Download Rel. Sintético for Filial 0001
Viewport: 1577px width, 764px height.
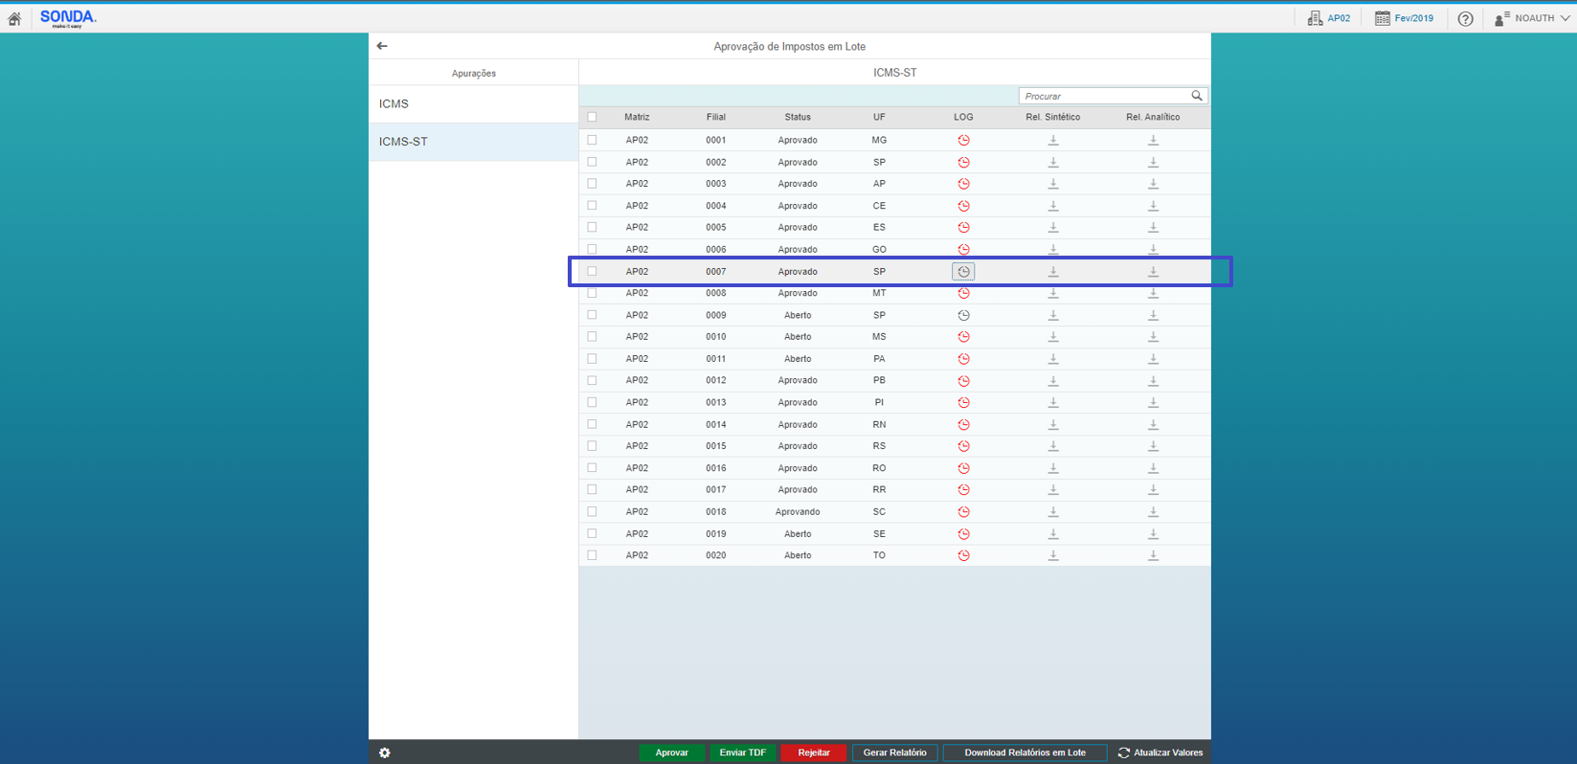pos(1053,140)
